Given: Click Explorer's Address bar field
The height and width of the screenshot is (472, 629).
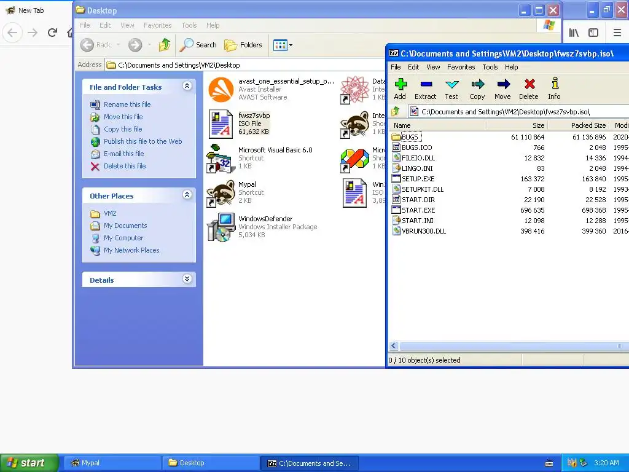Looking at the screenshot, I should [244, 65].
